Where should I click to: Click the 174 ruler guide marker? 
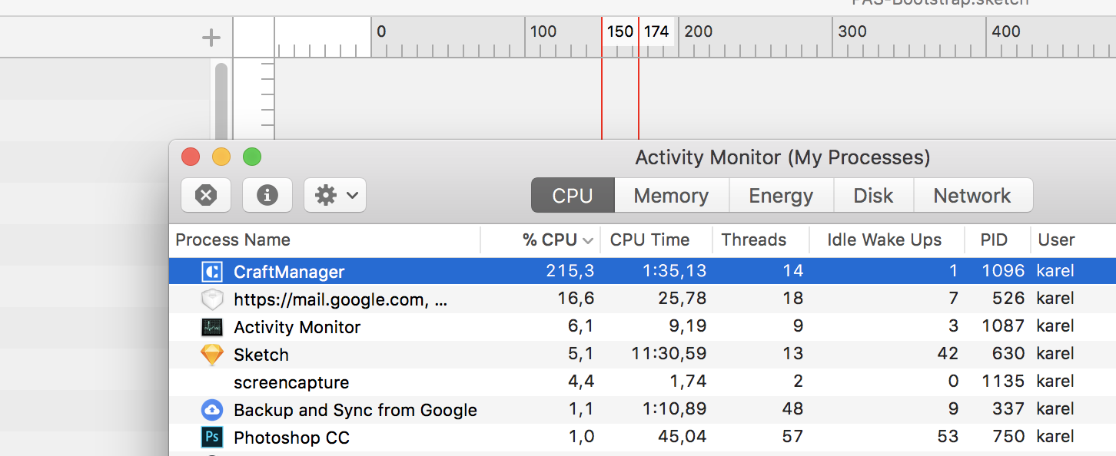click(x=656, y=32)
